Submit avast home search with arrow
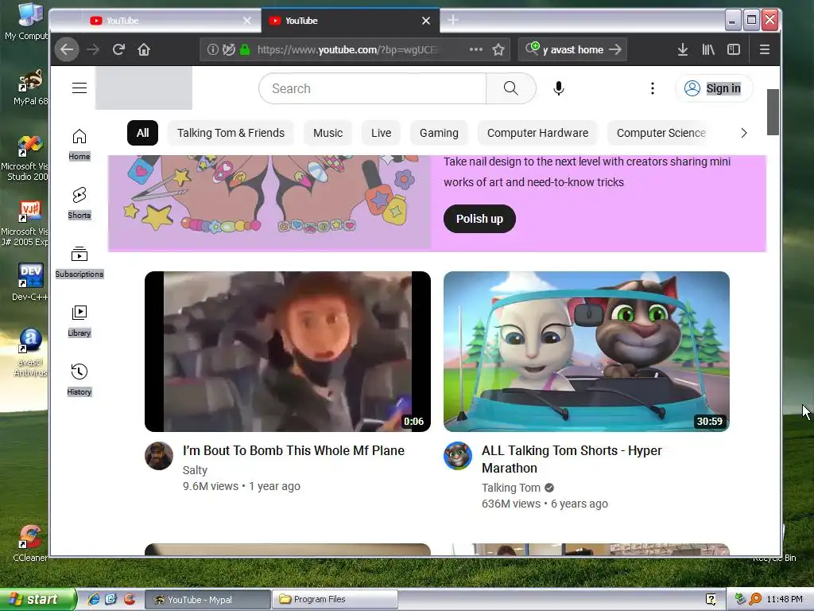Viewport: 814px width, 611px height. [615, 49]
